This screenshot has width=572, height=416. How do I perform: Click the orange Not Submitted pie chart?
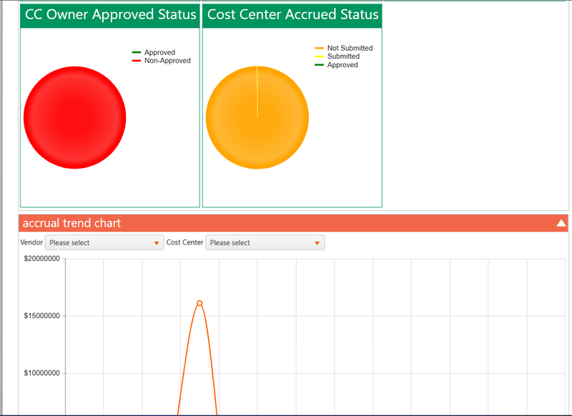[257, 117]
